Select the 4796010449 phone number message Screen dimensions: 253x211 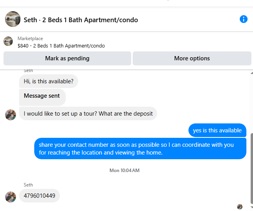coord(39,196)
